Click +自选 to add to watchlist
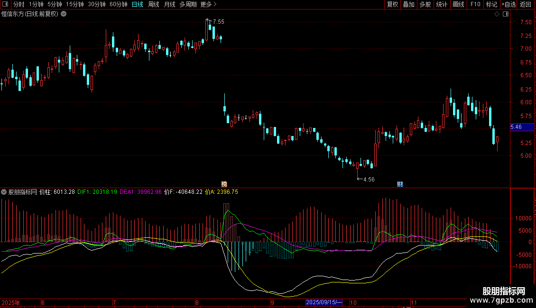 (x=508, y=4)
